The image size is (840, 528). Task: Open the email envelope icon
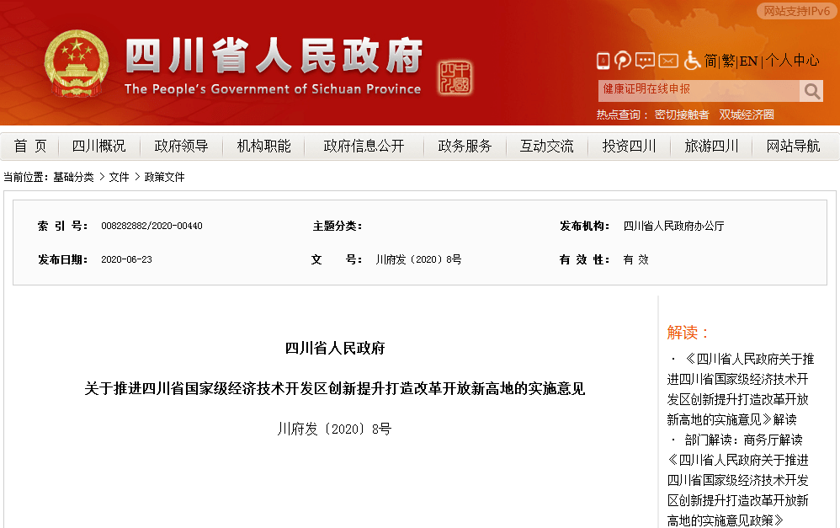[667, 61]
